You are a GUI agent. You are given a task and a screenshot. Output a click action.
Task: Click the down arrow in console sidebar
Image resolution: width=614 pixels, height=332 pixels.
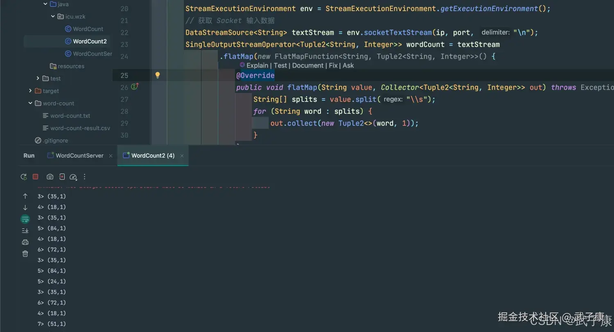click(x=25, y=208)
